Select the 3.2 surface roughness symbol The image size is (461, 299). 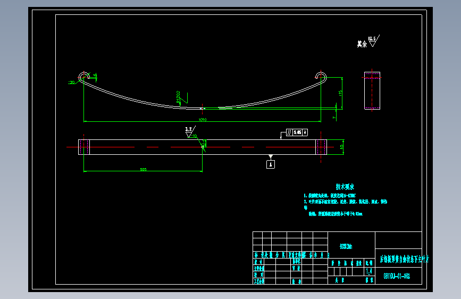[x=190, y=131]
